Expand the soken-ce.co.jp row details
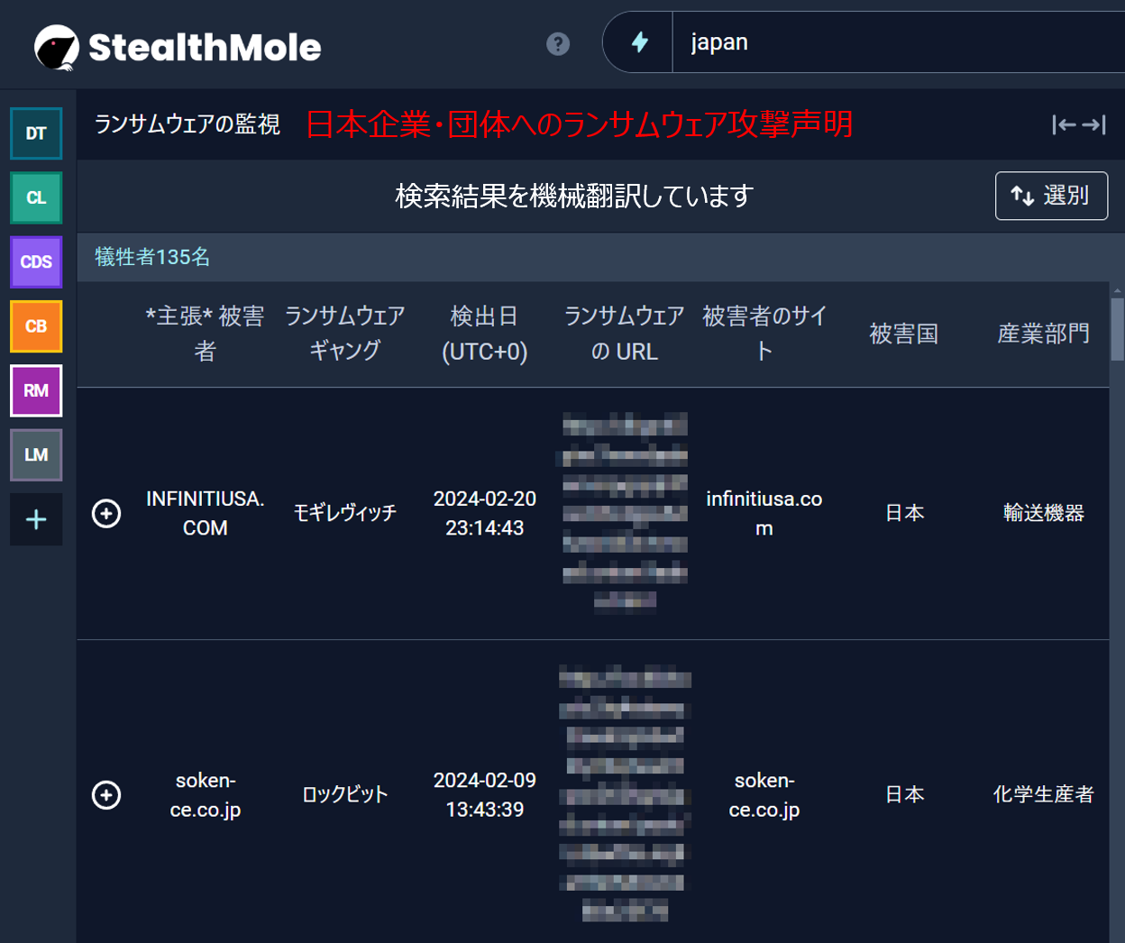 (x=106, y=794)
